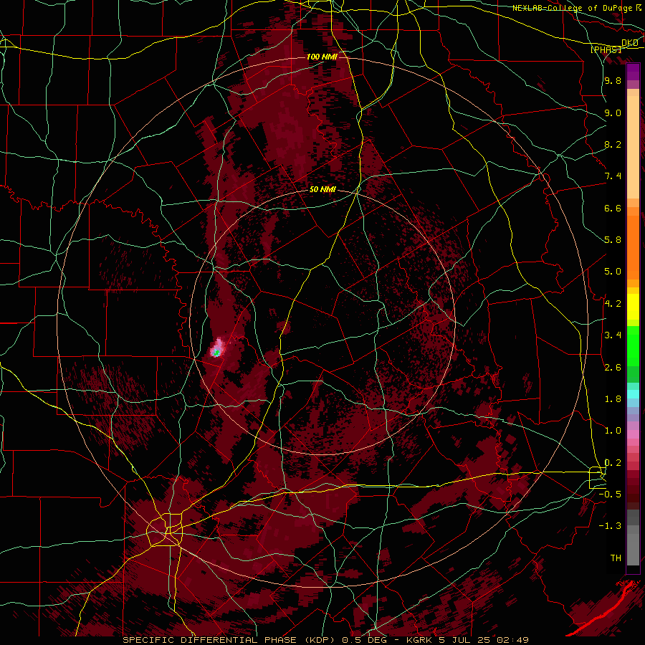Click the "50 NMI" range ring label
Image resolution: width=645 pixels, height=645 pixels.
point(322,190)
